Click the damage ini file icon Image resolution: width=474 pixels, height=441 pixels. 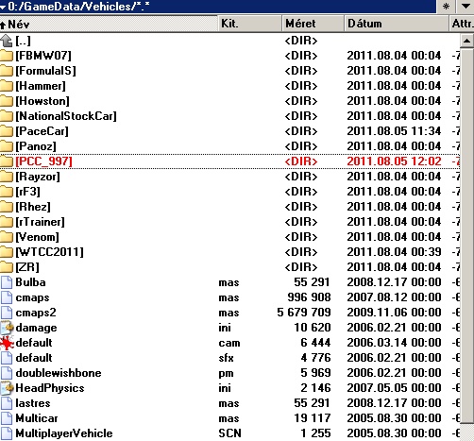(x=7, y=328)
